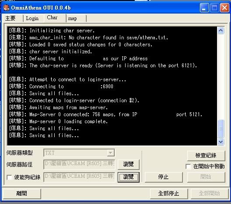Minimize the OmniAthena GUI window
Image resolution: width=231 pixels, height=204 pixels.
[204, 8]
